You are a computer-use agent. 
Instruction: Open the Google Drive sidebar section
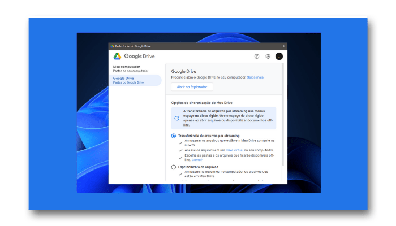pos(135,80)
